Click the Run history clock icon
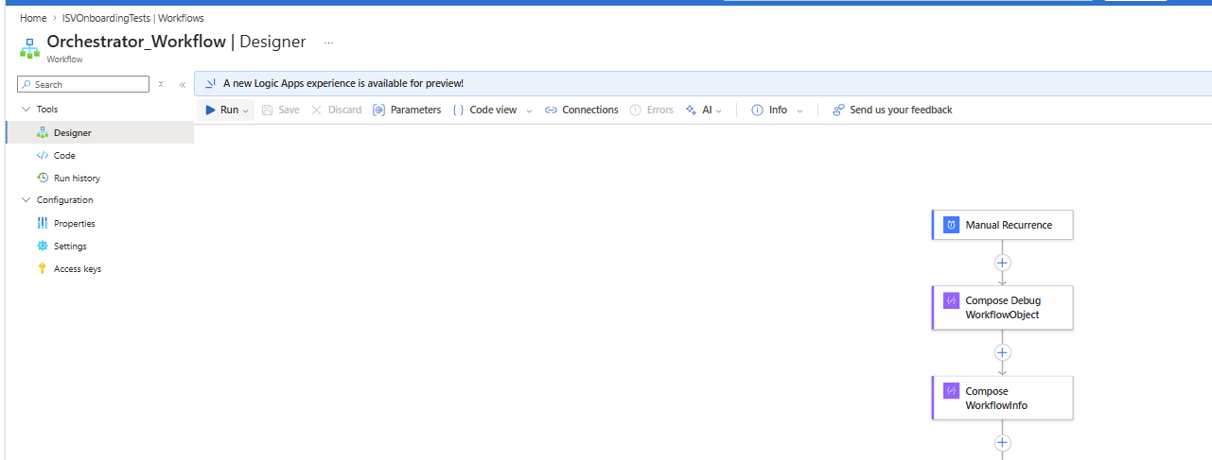1212x460 pixels. click(42, 178)
